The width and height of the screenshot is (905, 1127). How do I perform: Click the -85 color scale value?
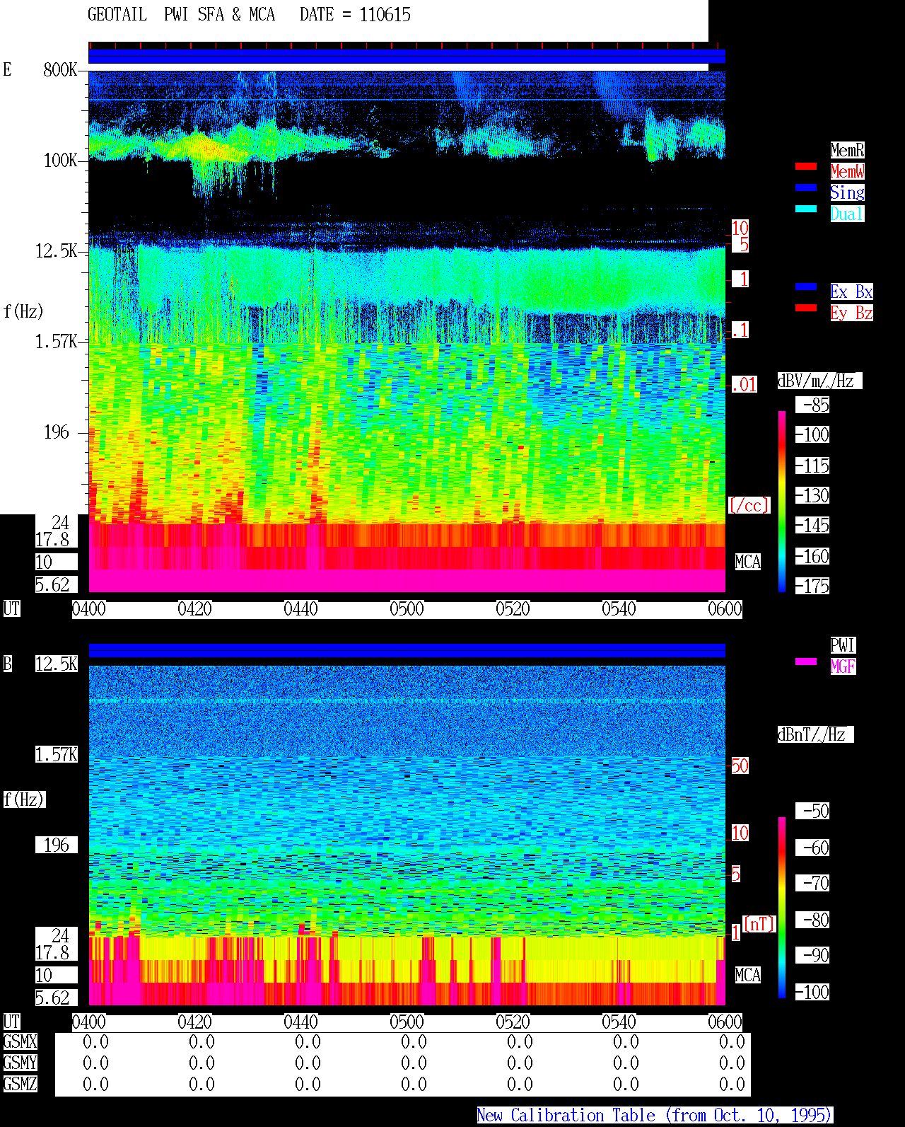[x=812, y=405]
